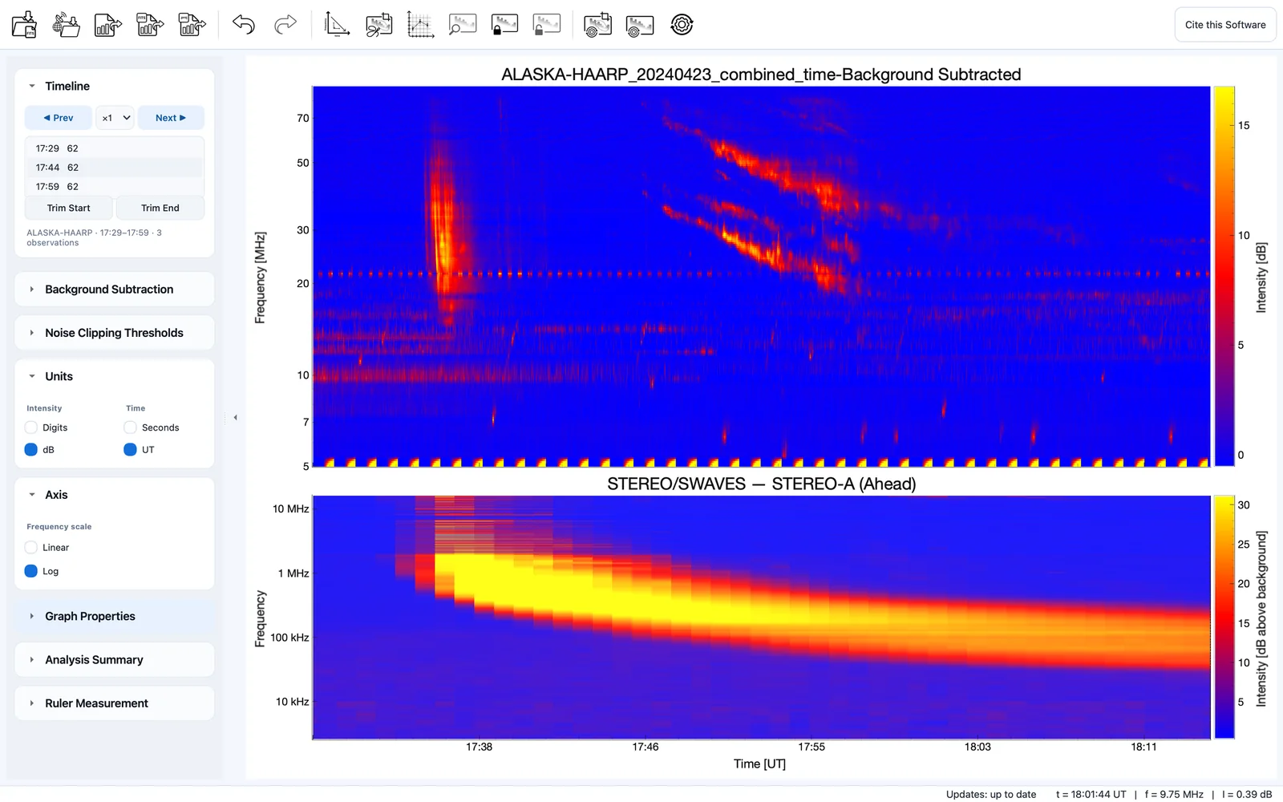This screenshot has height=802, width=1283.
Task: Open the data points plotting tool
Action: 420,25
